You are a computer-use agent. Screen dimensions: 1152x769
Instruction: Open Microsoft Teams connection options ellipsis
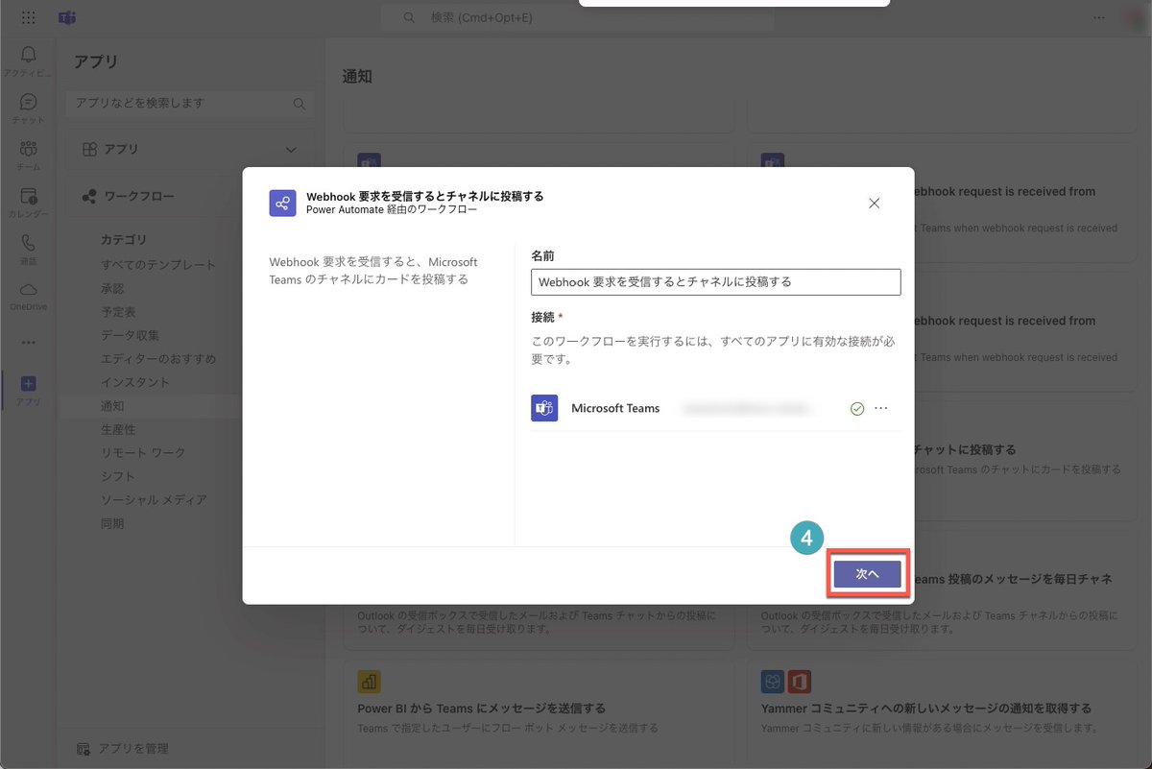coord(881,408)
